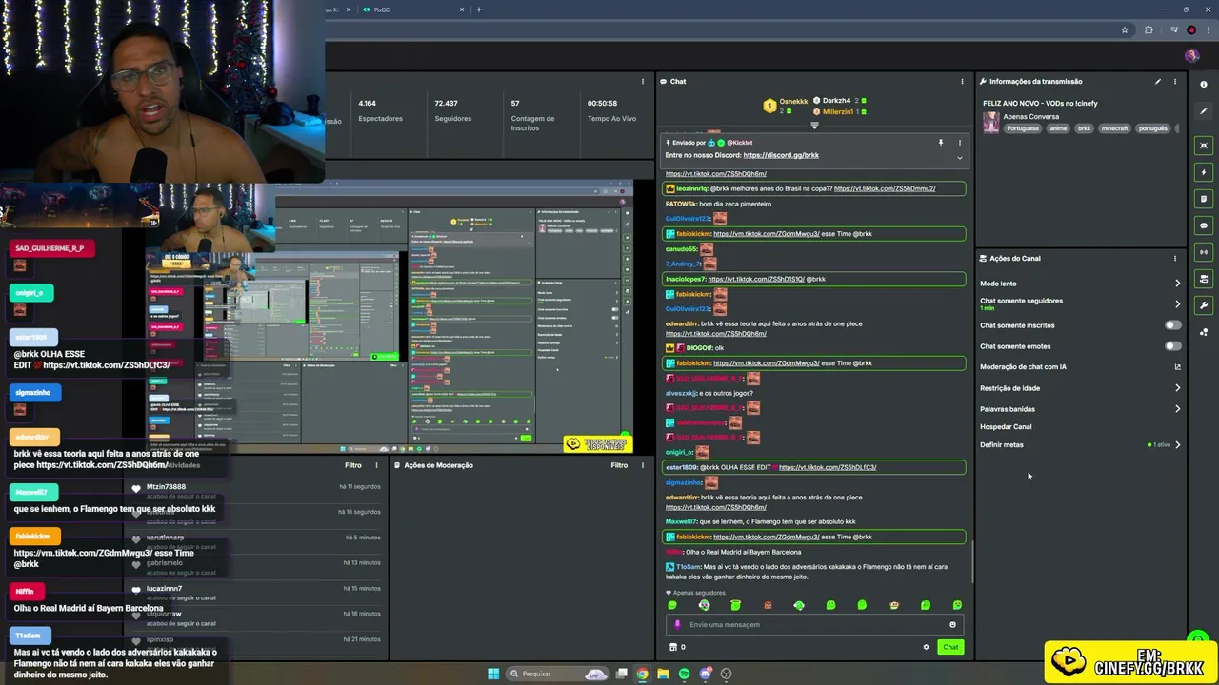
Task: Open a new browser tab
Action: pos(478,10)
